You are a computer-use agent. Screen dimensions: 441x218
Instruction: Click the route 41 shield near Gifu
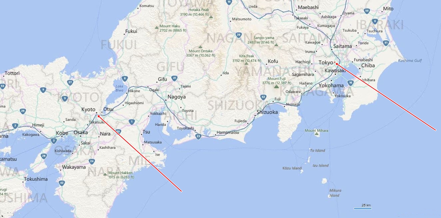(x=175, y=78)
